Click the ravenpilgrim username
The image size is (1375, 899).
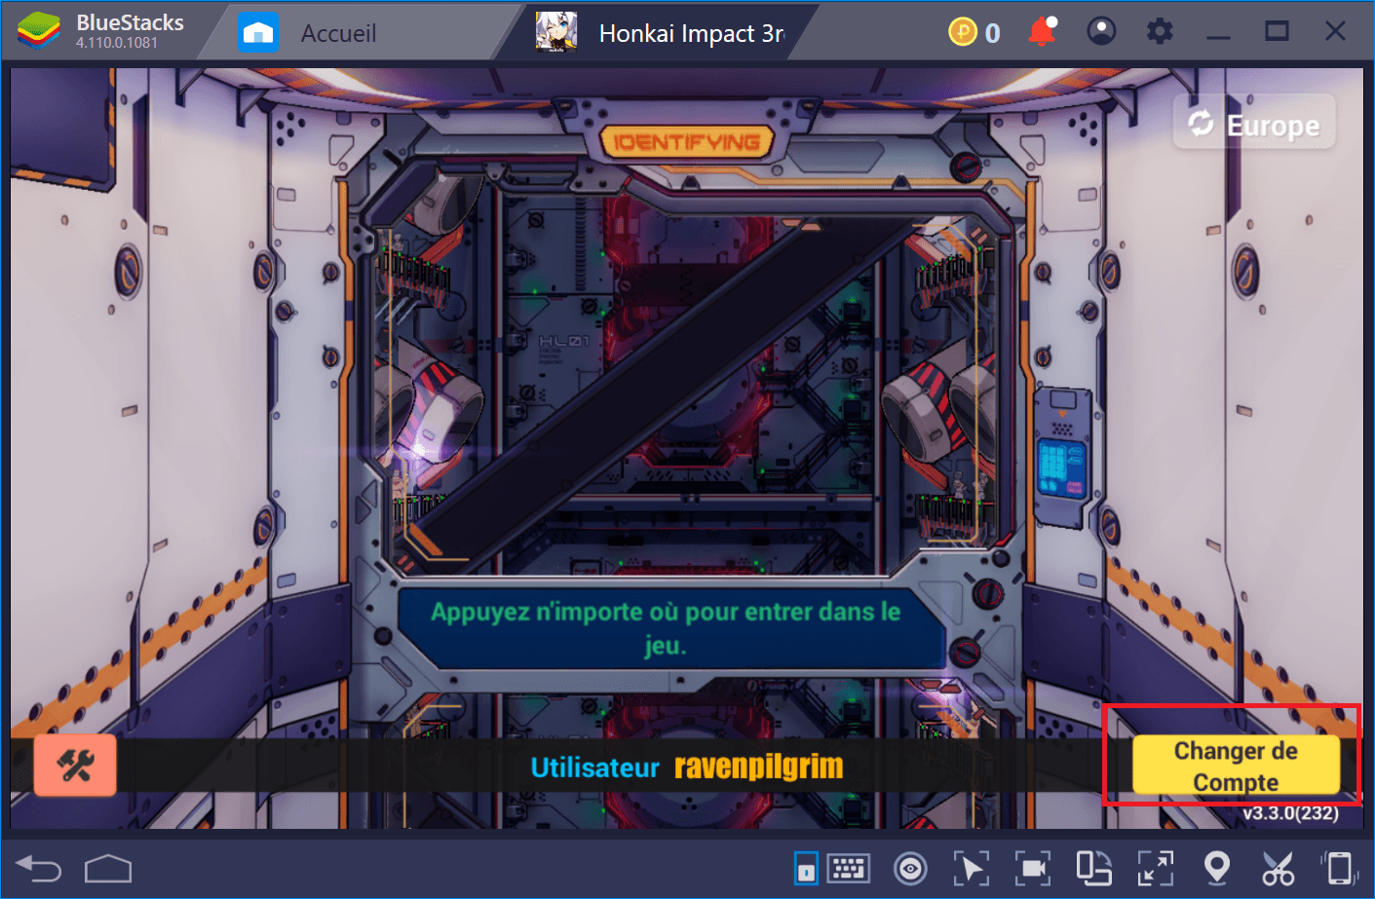click(x=759, y=767)
